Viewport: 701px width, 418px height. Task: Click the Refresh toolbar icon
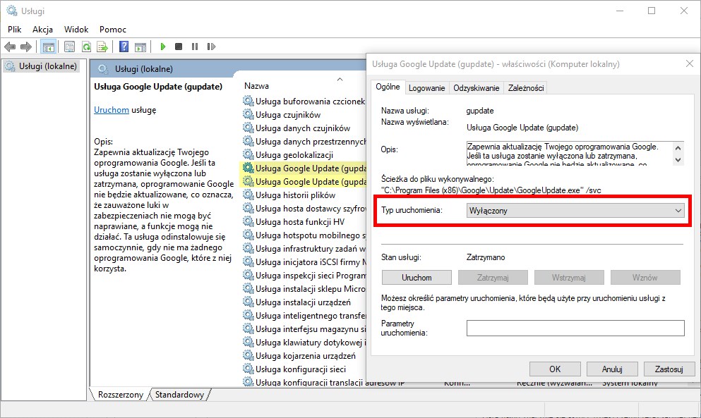[86, 47]
